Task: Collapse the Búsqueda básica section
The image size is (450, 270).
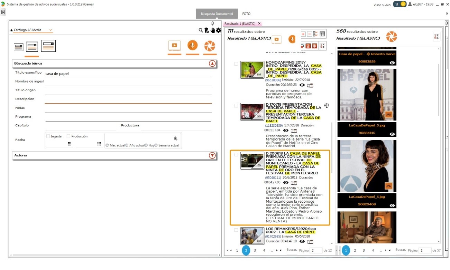Action: pos(212,64)
